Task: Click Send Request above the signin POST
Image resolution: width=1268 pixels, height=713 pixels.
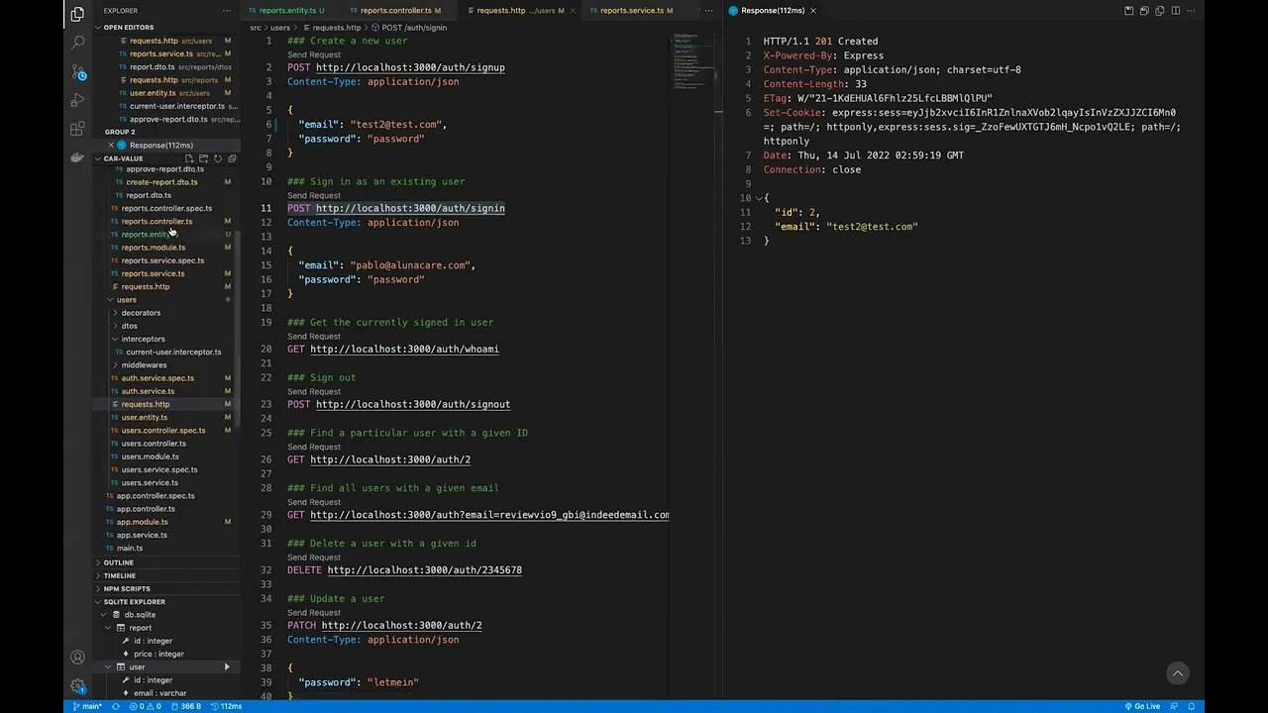Action: coord(313,195)
